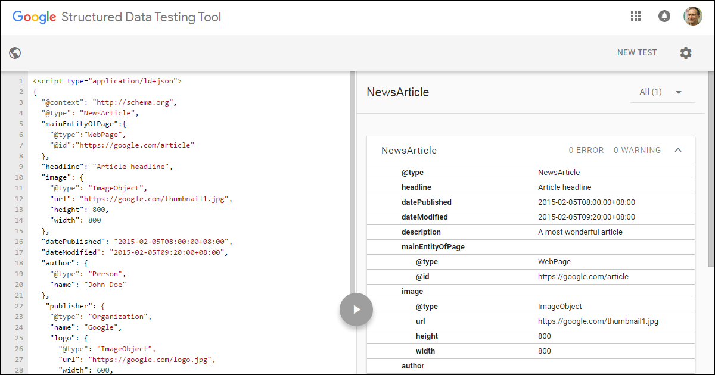Open the notifications bell
715x375 pixels.
(664, 17)
